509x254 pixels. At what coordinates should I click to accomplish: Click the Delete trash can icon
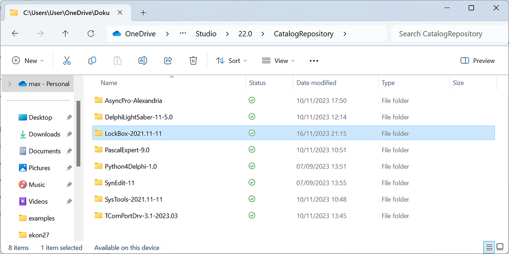[x=193, y=60]
